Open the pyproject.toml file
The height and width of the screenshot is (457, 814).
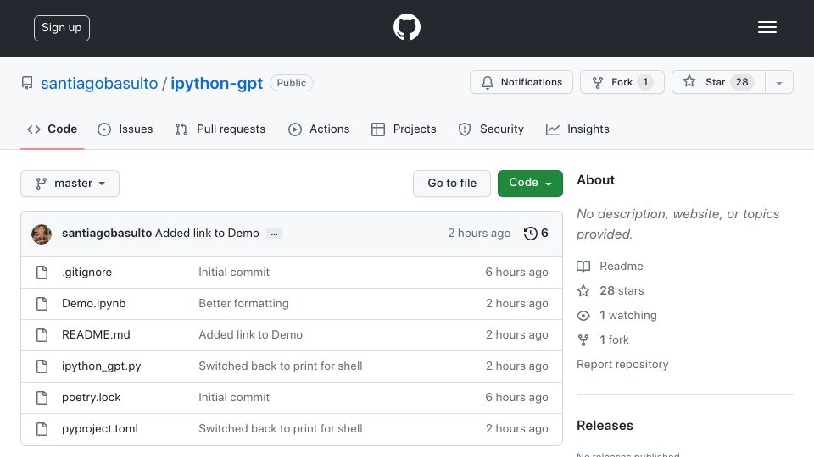click(100, 428)
